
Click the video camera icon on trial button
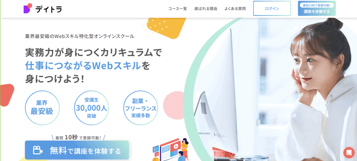38,150
